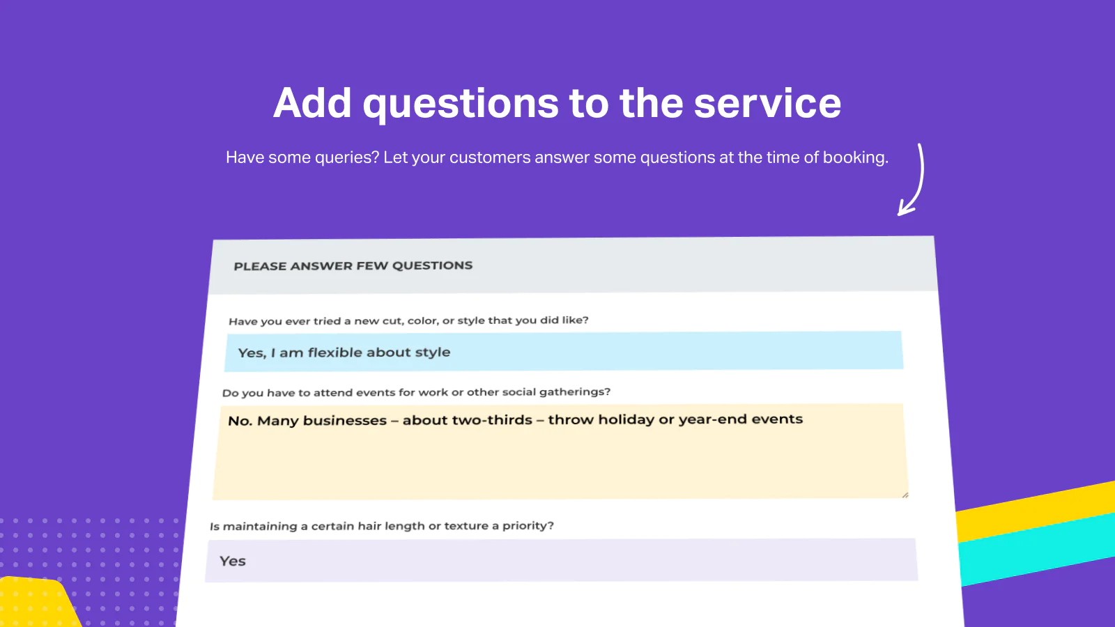
Task: Click the work or social gatherings question label
Action: coord(416,392)
